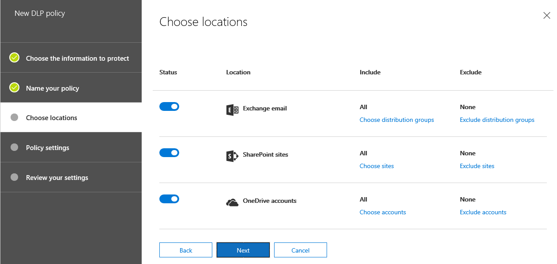Disable the Exchange email location toggle
Image resolution: width=557 pixels, height=264 pixels.
(169, 106)
